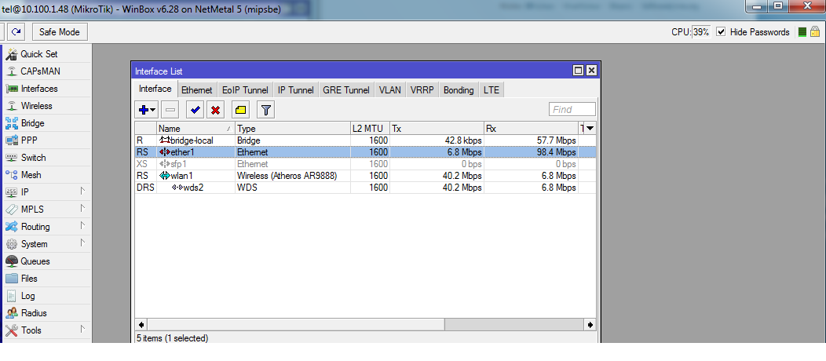This screenshot has height=361, width=826.
Task: Sort by the Tx column header
Action: (x=437, y=129)
